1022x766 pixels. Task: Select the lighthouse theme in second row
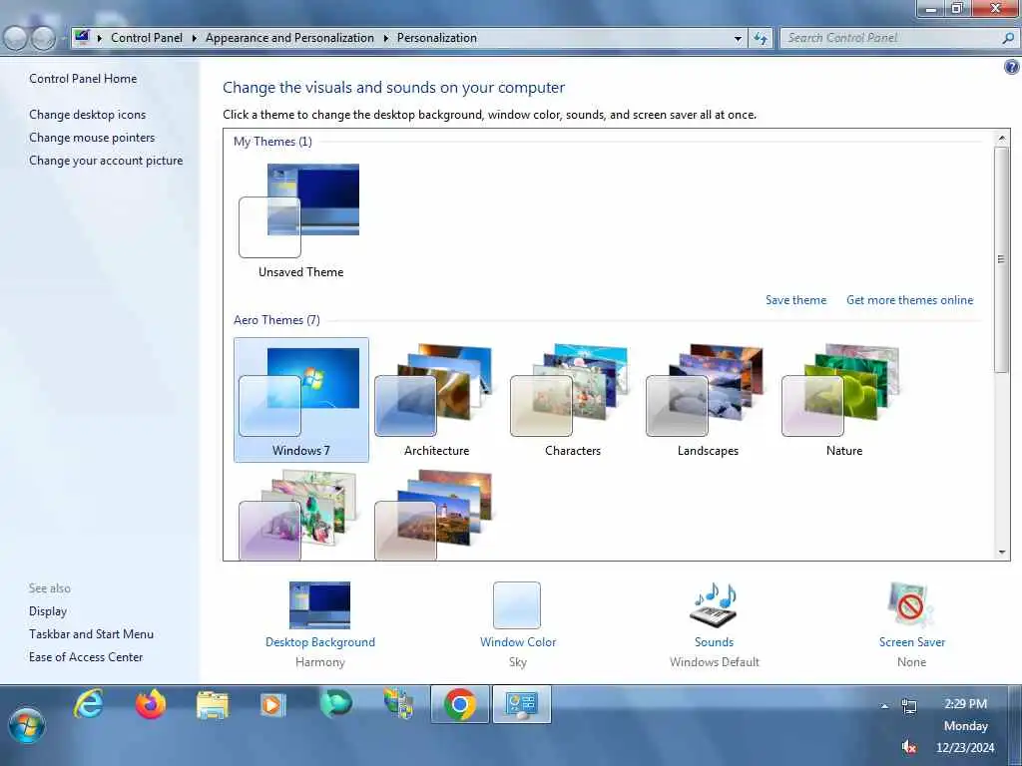pos(433,516)
